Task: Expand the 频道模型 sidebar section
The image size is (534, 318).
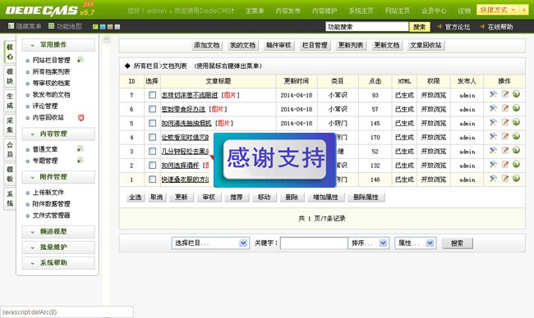Action: click(x=58, y=232)
